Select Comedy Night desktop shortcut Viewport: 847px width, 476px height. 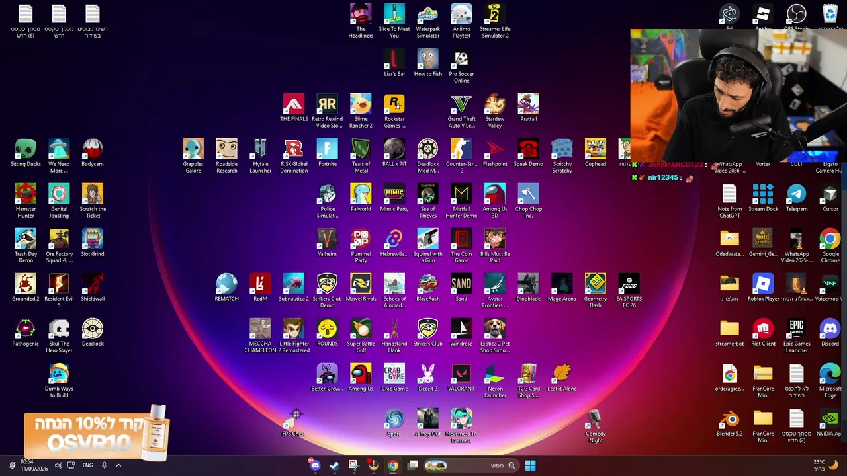point(596,426)
